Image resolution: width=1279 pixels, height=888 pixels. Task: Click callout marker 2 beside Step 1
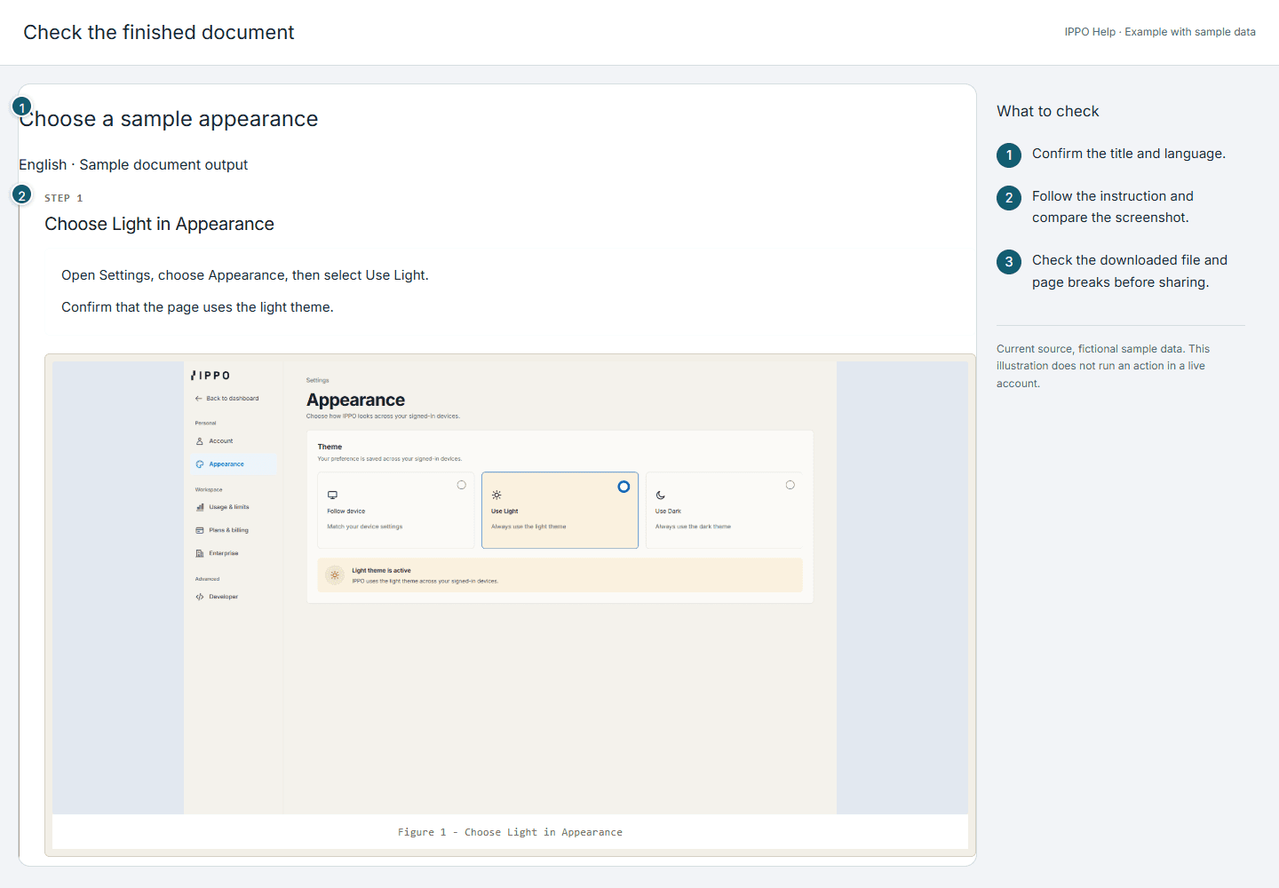click(x=22, y=195)
